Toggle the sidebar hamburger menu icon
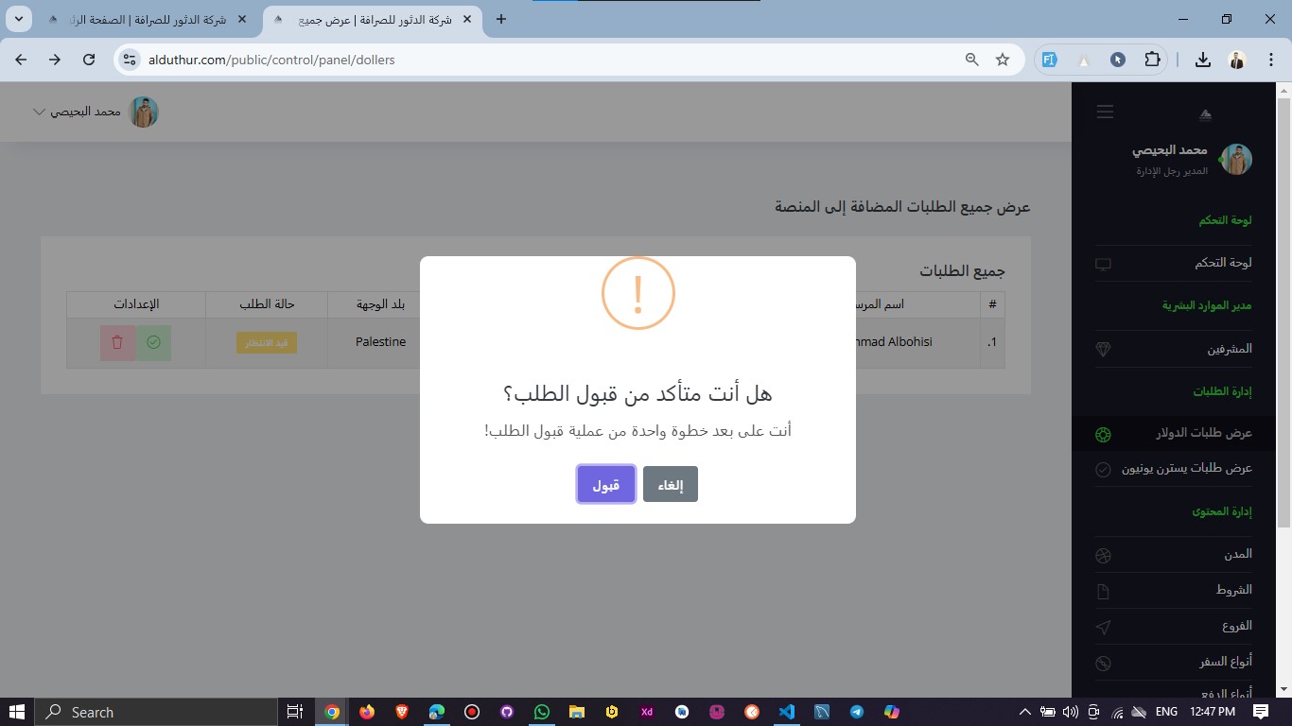 click(x=1105, y=112)
